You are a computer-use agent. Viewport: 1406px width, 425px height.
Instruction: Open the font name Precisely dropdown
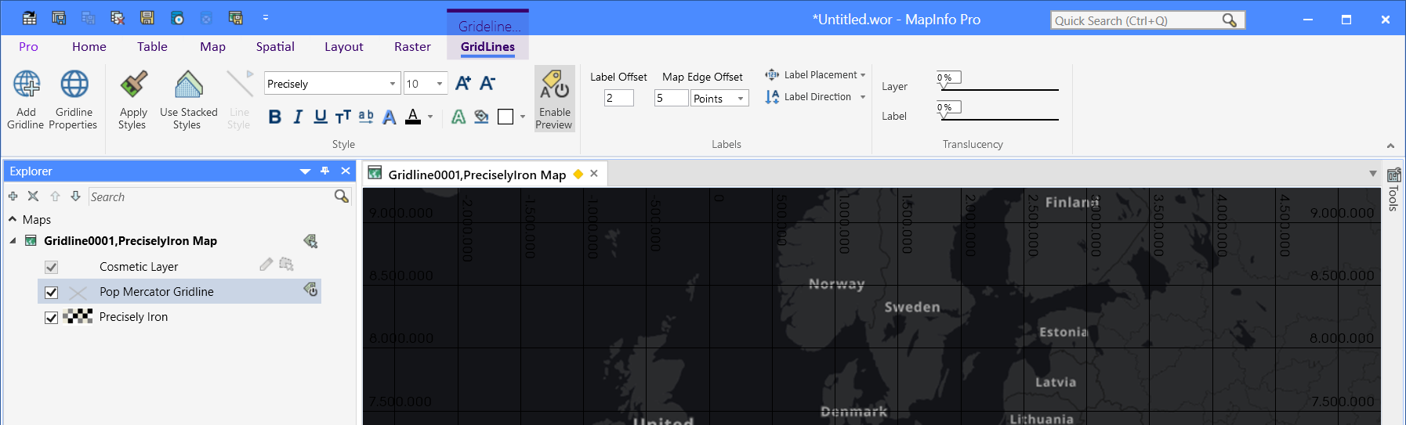point(393,84)
